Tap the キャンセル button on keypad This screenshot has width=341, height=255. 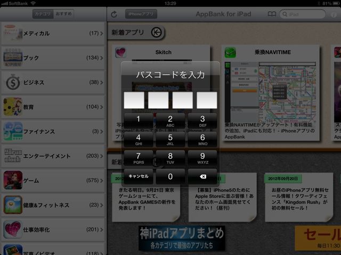pos(139,176)
